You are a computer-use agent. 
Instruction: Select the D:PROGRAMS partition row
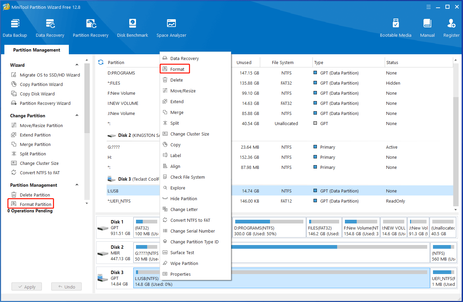pyautogui.click(x=280, y=73)
